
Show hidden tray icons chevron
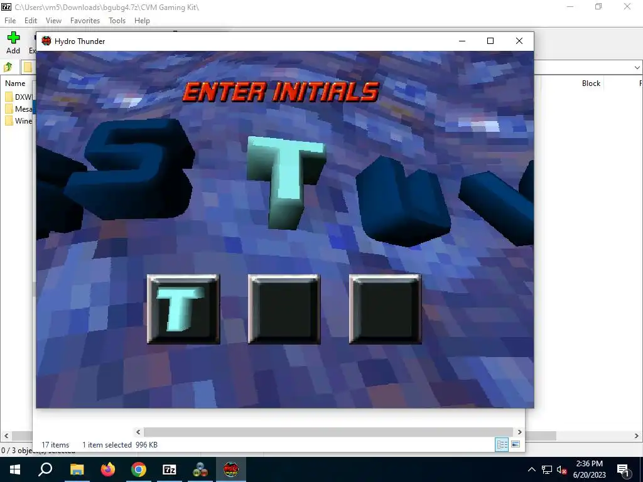(x=531, y=469)
